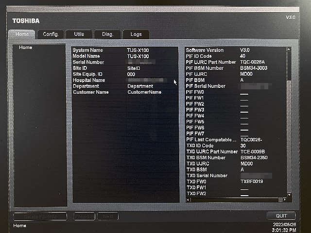Click the scroll right arrow below version list
This screenshot has height=233, width=311.
coord(285,200)
